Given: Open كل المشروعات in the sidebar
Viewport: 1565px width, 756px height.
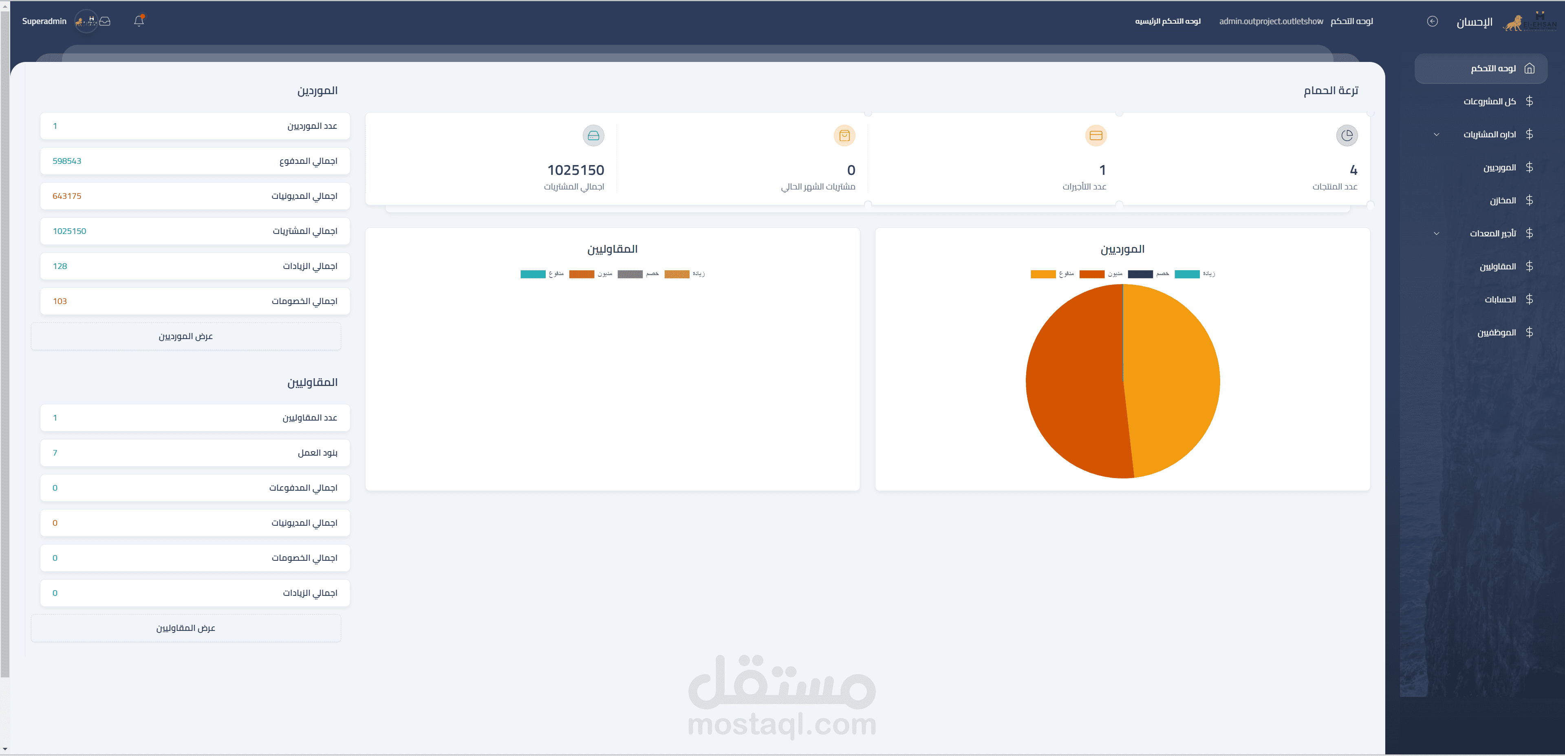Looking at the screenshot, I should pyautogui.click(x=1489, y=101).
